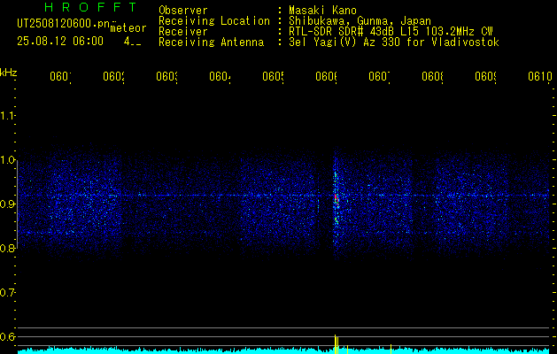Click the Receiver label
This screenshot has width=557, height=354.
[183, 32]
